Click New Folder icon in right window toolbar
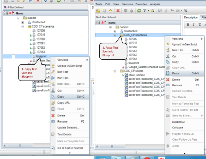 pos(98,11)
